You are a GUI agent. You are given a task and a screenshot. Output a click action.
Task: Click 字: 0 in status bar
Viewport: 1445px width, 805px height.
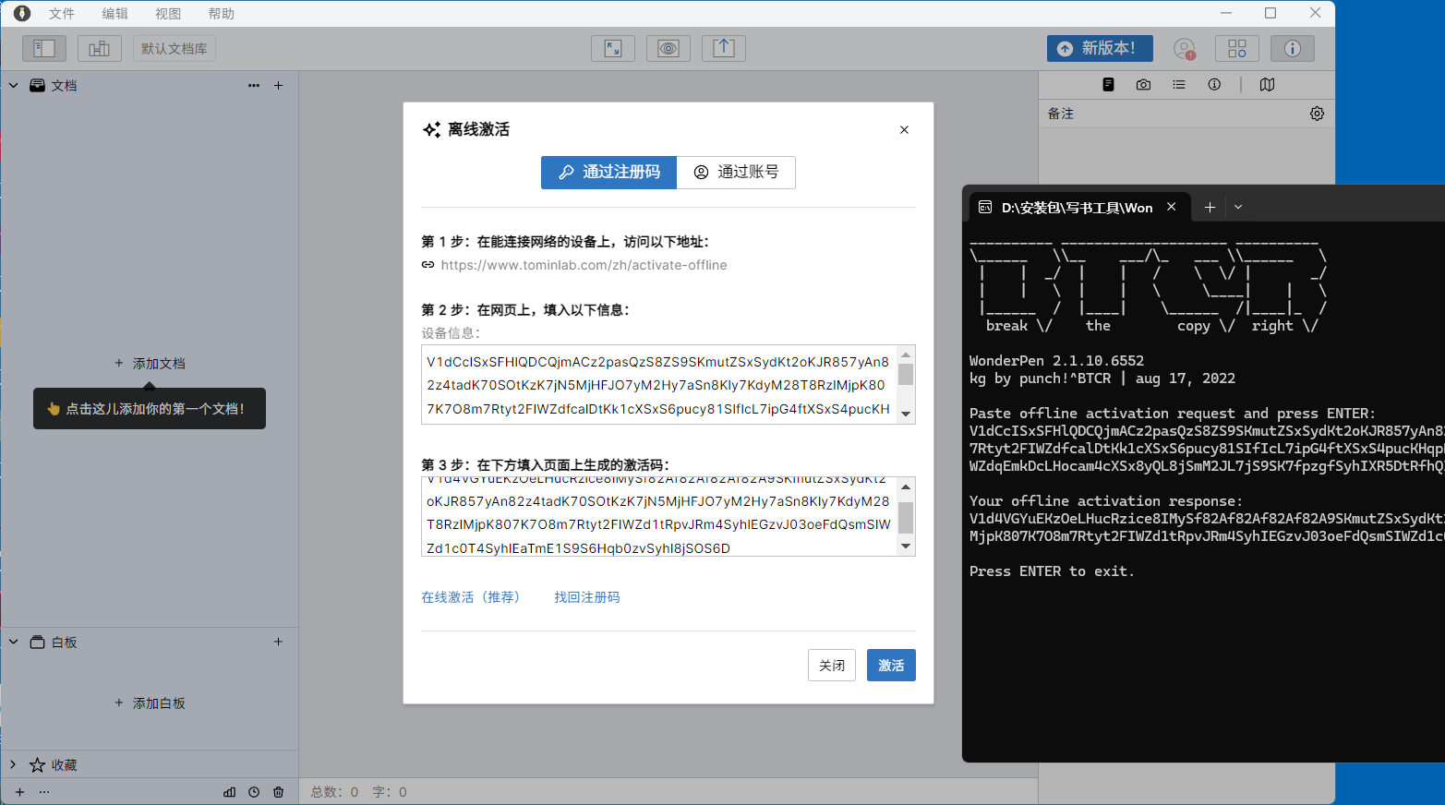(390, 792)
